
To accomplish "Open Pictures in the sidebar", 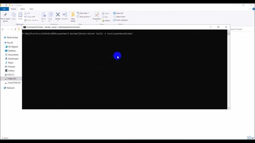I will [x=10, y=67].
